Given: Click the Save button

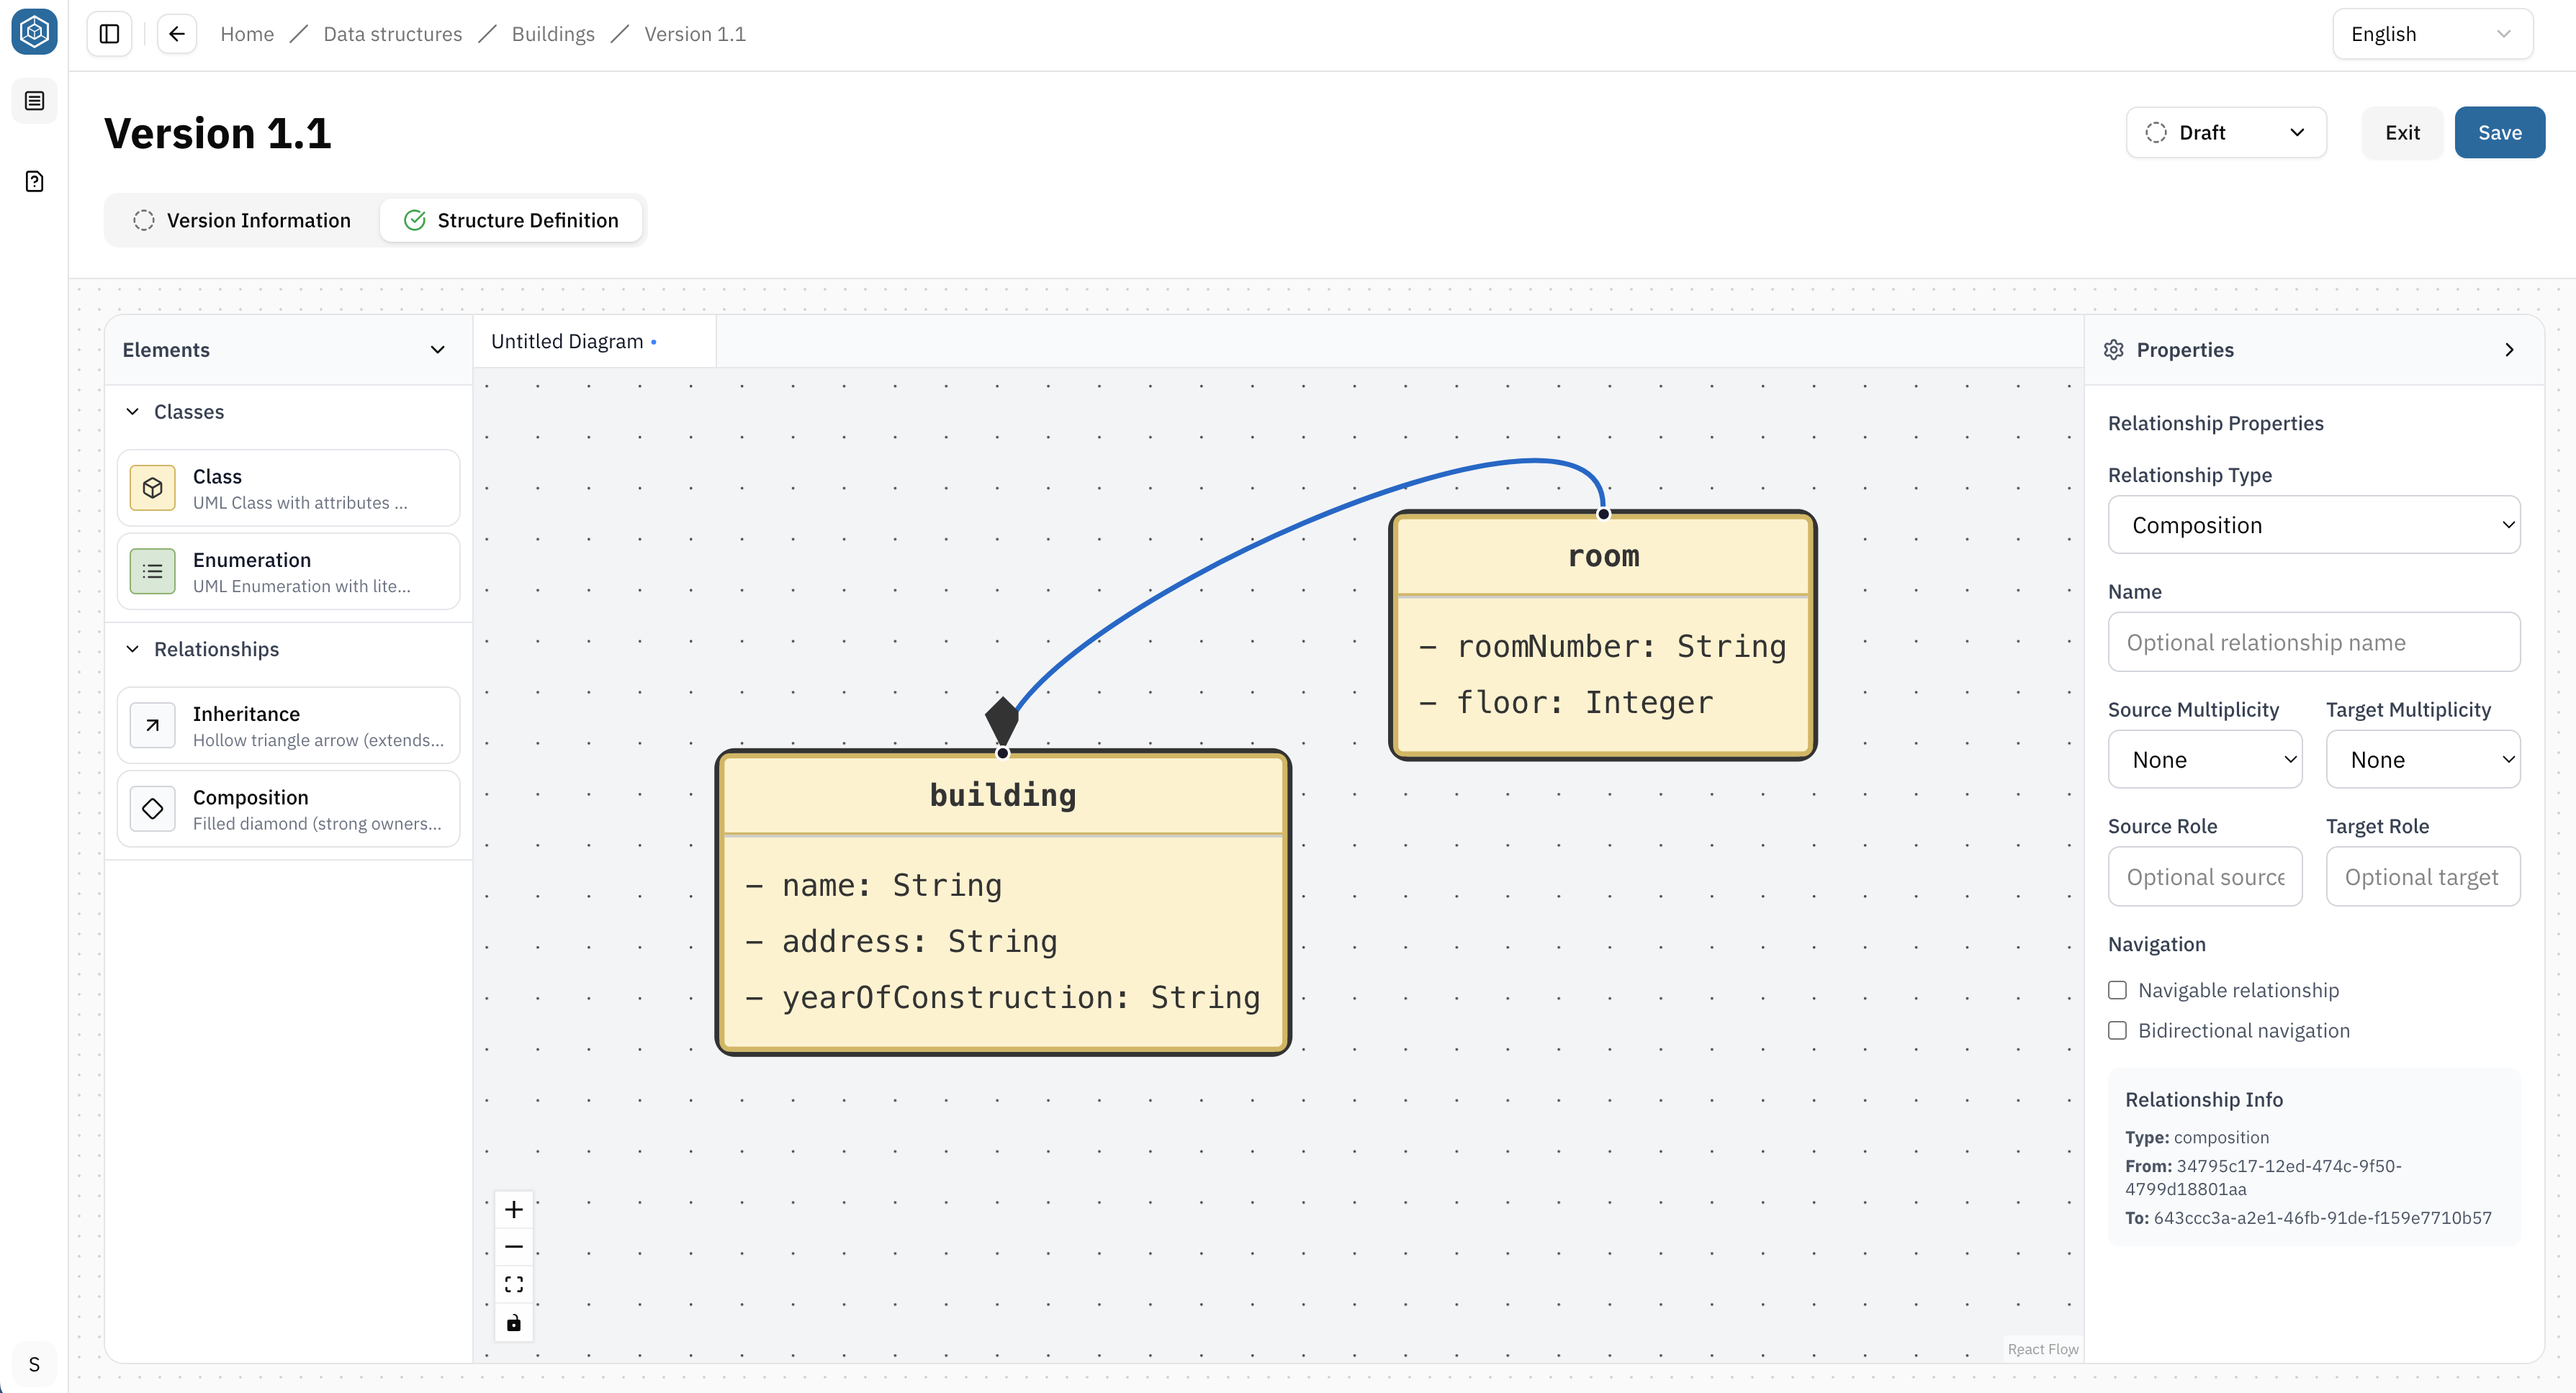Looking at the screenshot, I should click(2500, 133).
